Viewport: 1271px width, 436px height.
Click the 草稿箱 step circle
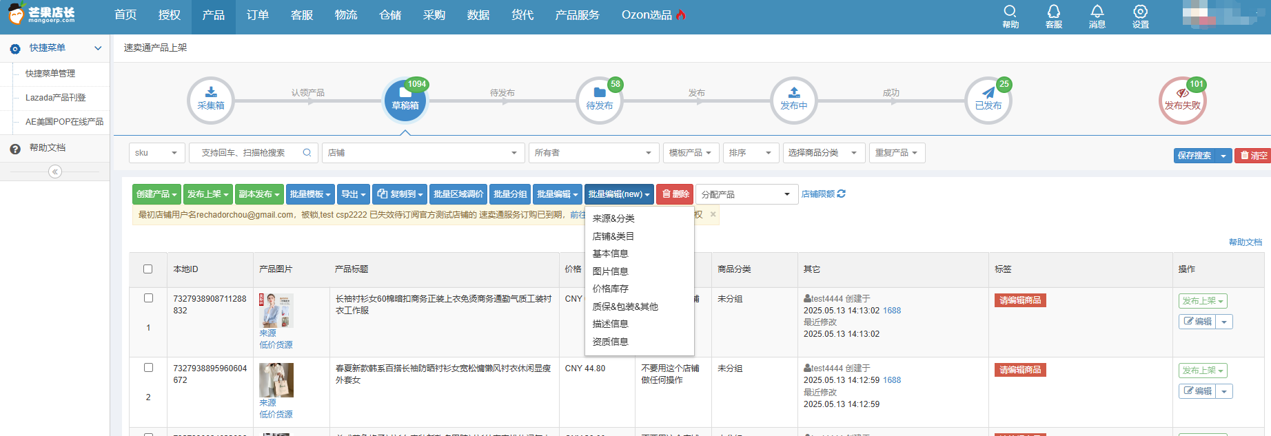(405, 101)
